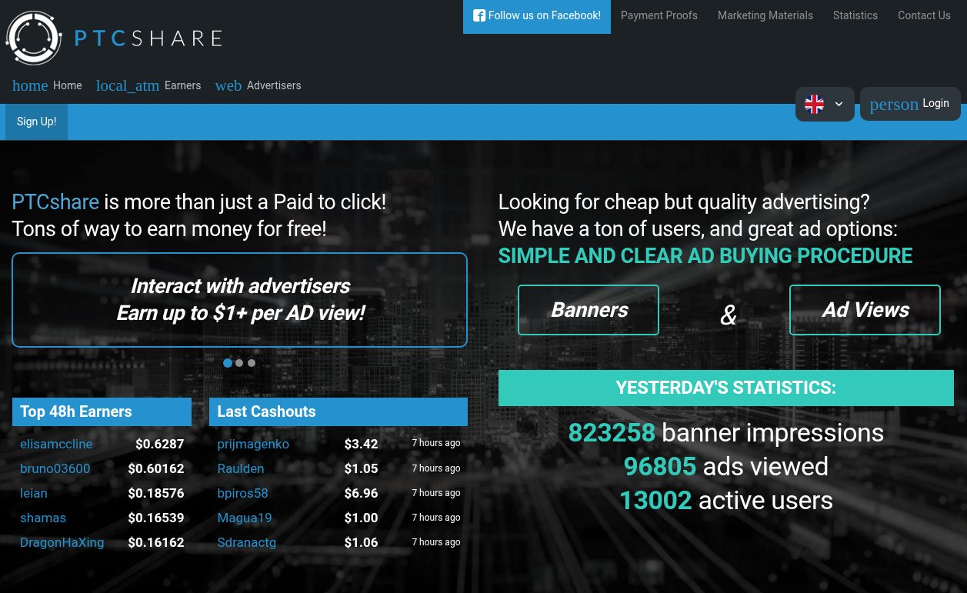The height and width of the screenshot is (593, 967).
Task: Open Payment Proofs page
Action: click(659, 15)
